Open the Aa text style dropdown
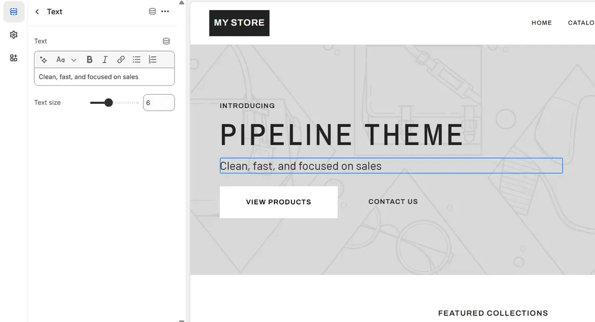The height and width of the screenshot is (322, 595). (x=67, y=59)
